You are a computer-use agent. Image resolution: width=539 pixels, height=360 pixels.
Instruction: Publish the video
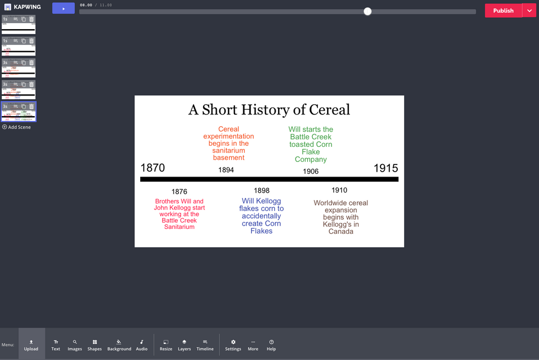(503, 10)
